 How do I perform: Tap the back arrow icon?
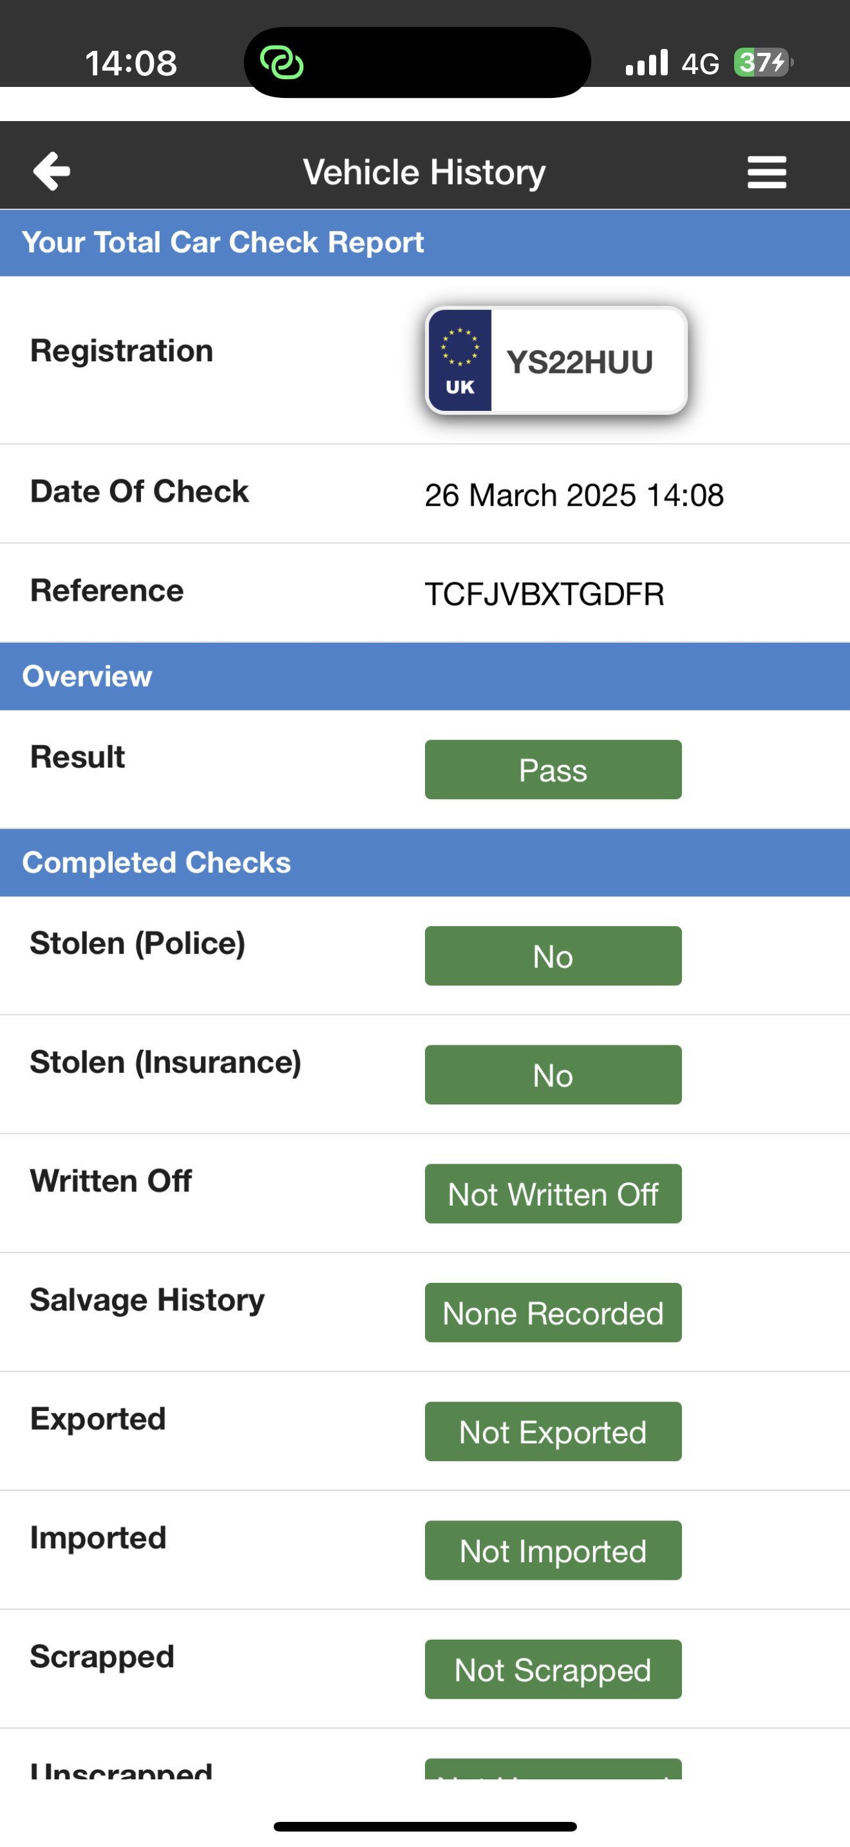(x=52, y=171)
